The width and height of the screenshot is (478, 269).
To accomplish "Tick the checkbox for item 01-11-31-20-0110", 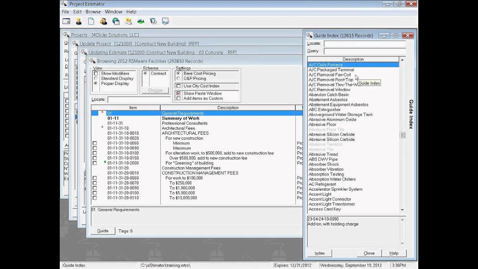I will pos(94,198).
